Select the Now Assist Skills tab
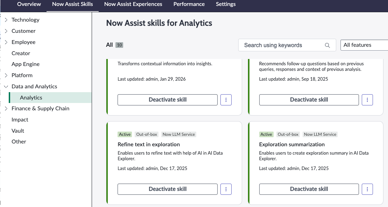This screenshot has width=388, height=207. tap(72, 4)
